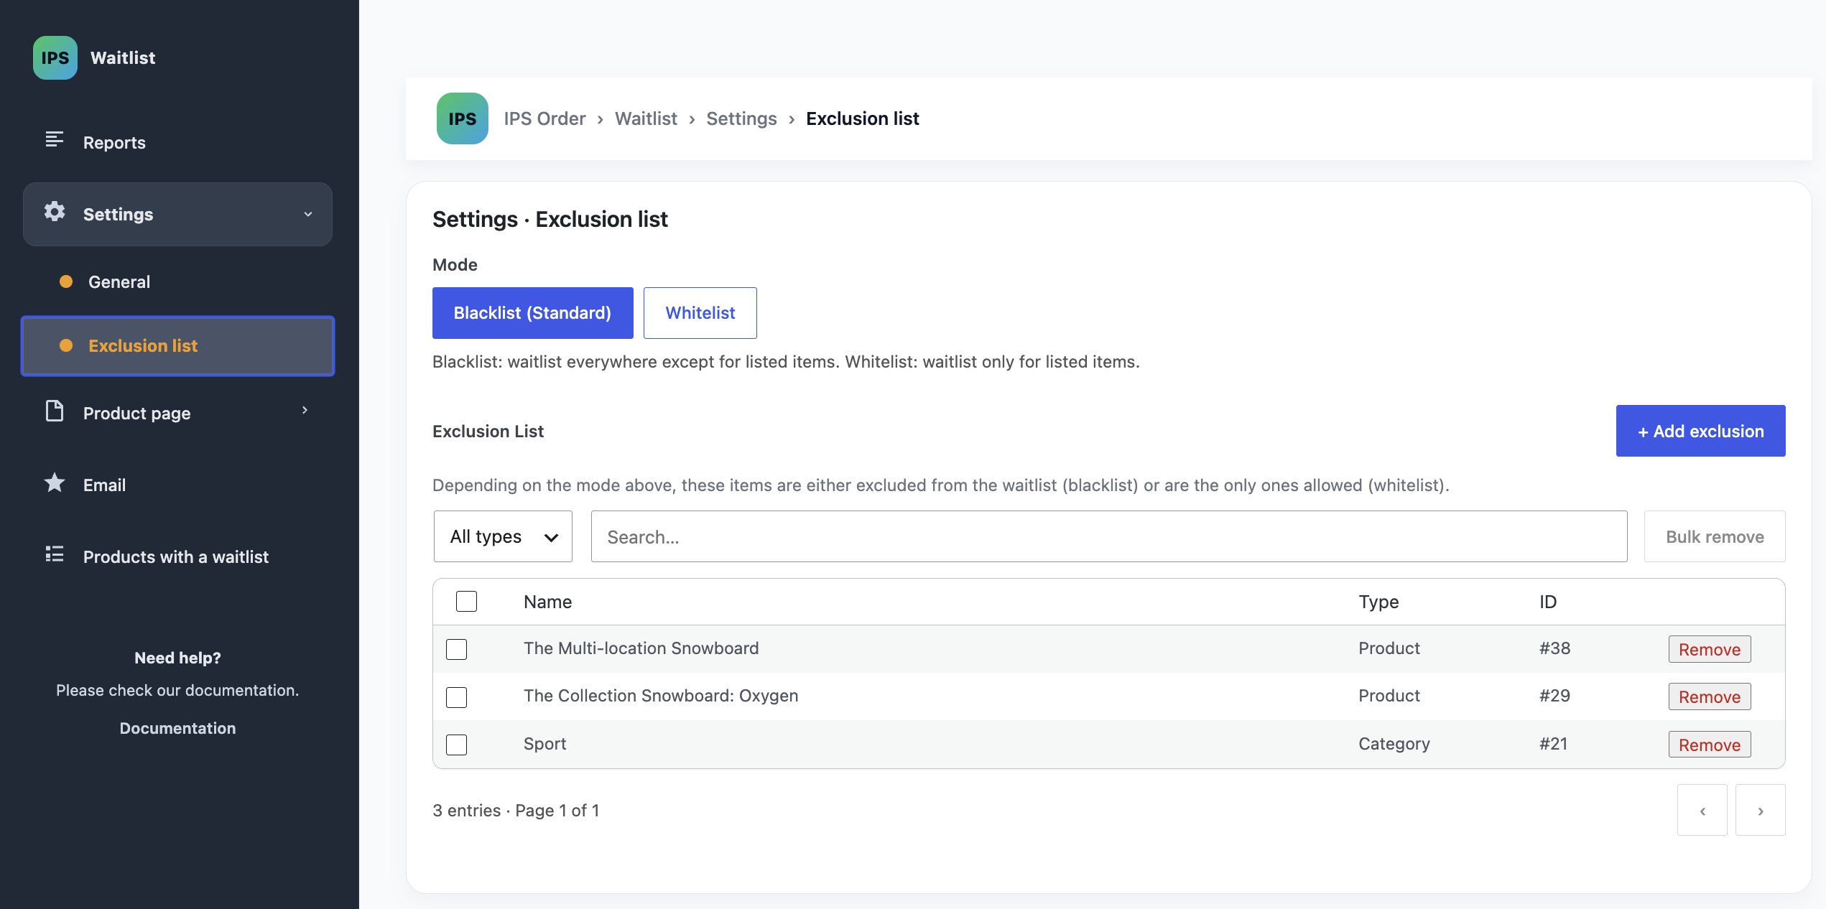Click the ID column header

click(1547, 602)
